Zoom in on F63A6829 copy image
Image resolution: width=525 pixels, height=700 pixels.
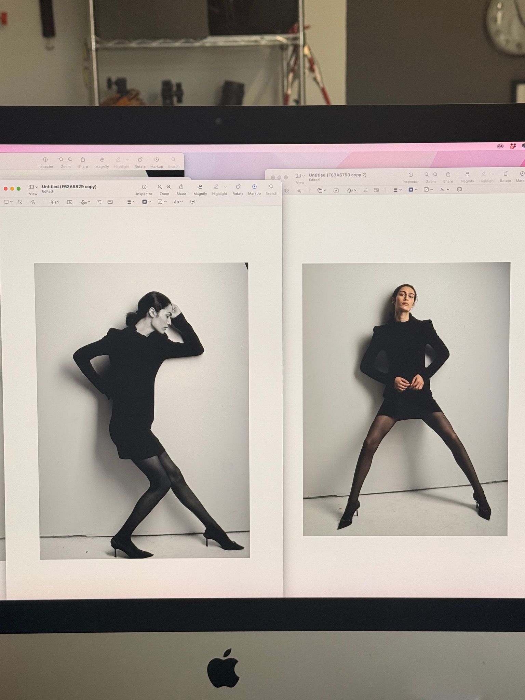[x=169, y=187]
